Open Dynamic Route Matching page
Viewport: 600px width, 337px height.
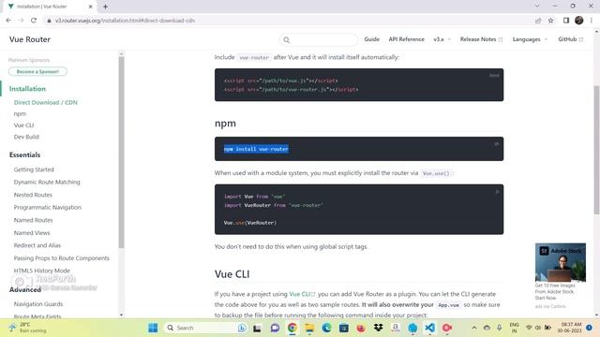tap(47, 183)
